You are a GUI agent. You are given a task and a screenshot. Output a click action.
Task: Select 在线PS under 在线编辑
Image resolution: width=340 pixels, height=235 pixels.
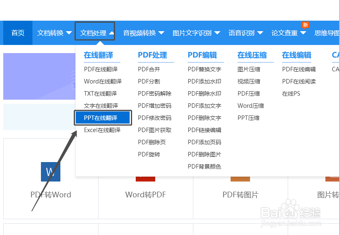pyautogui.click(x=291, y=94)
